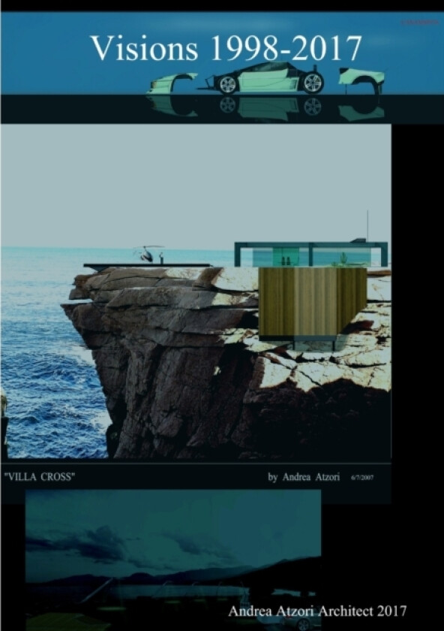Click the detached front car body panel
This screenshot has height=631, width=444.
coord(172,83)
